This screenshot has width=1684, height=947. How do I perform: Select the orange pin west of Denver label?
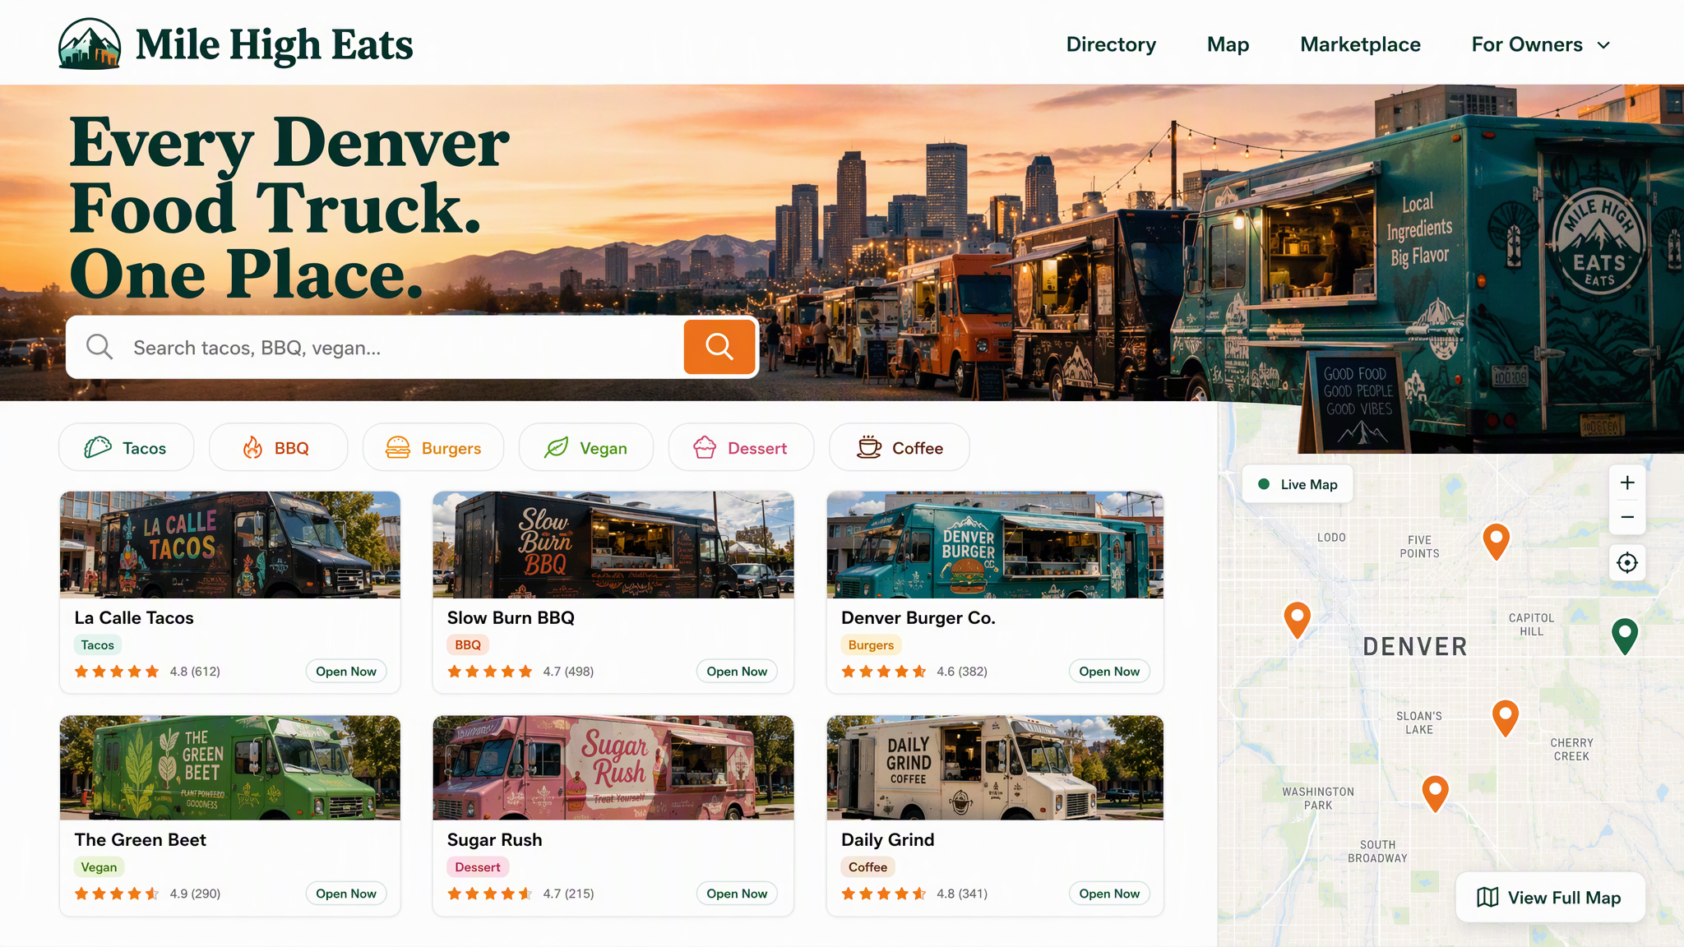point(1297,621)
